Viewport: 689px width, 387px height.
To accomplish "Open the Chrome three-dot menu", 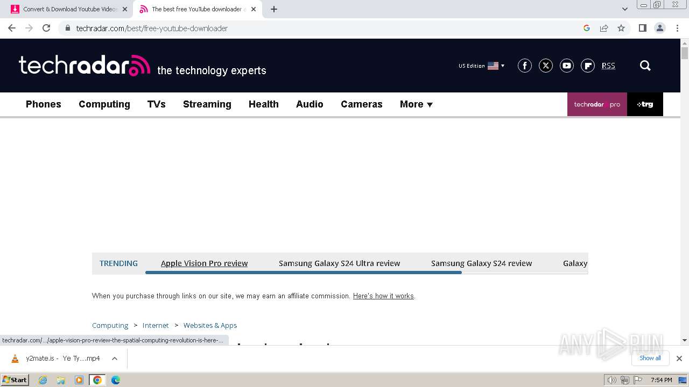I will (677, 28).
